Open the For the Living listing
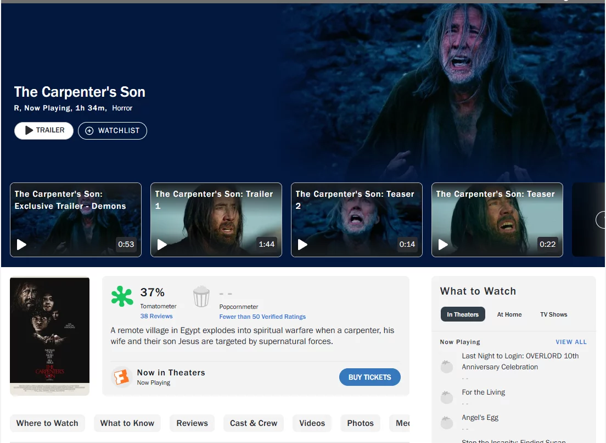Image resolution: width=606 pixels, height=443 pixels. point(483,392)
